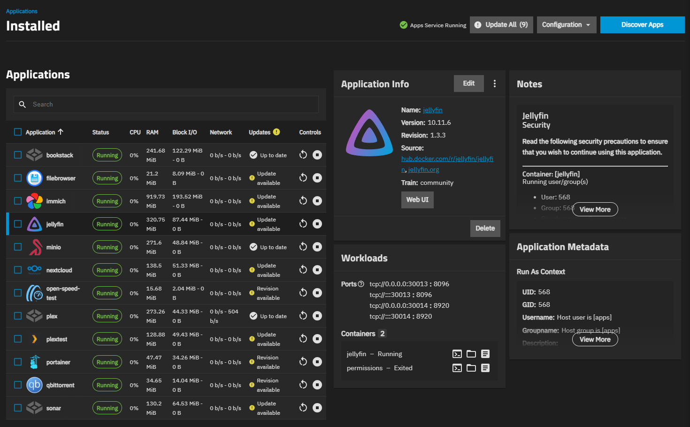Tick the filebrowser checkbox
The width and height of the screenshot is (690, 427).
pyautogui.click(x=18, y=178)
